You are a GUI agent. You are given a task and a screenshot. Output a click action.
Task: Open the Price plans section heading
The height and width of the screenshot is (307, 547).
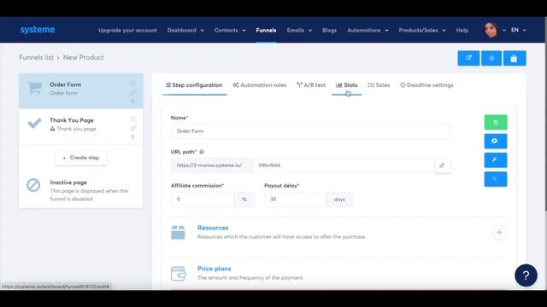pyautogui.click(x=215, y=269)
